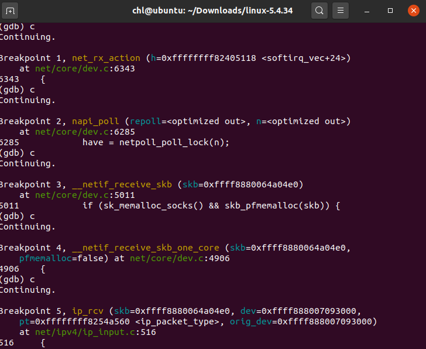Open the terminal search
Viewport: 426px width, 349px height.
pos(319,11)
